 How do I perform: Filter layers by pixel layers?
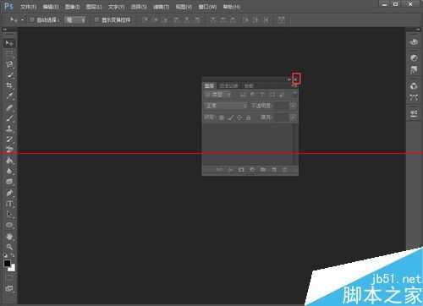tap(242, 95)
